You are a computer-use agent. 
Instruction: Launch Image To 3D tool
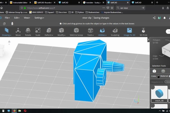coord(129,32)
